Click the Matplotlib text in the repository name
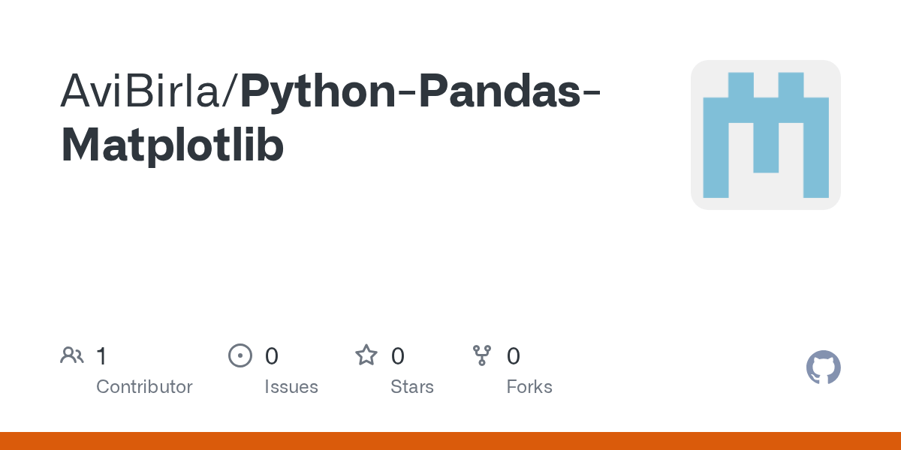 point(173,144)
